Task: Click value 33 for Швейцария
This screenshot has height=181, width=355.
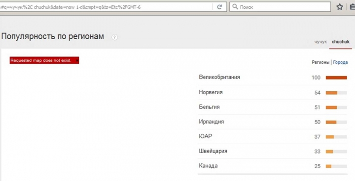Action: [318, 152]
